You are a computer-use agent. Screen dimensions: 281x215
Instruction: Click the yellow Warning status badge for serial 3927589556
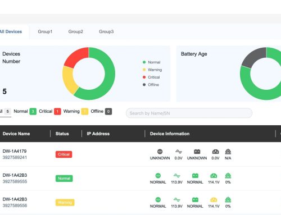click(x=65, y=203)
